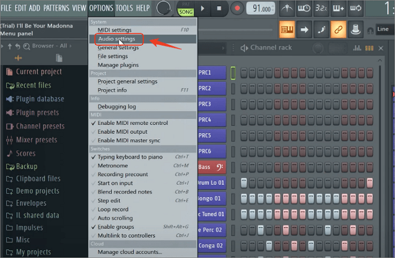
Task: Click the Channel rack graph editor icon
Action: click(357, 48)
